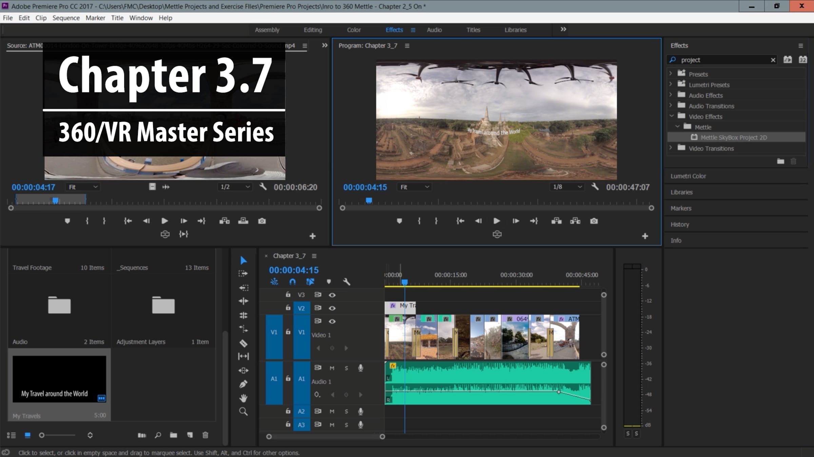The width and height of the screenshot is (814, 457).
Task: Expand the Audio Effects folder
Action: (x=671, y=95)
